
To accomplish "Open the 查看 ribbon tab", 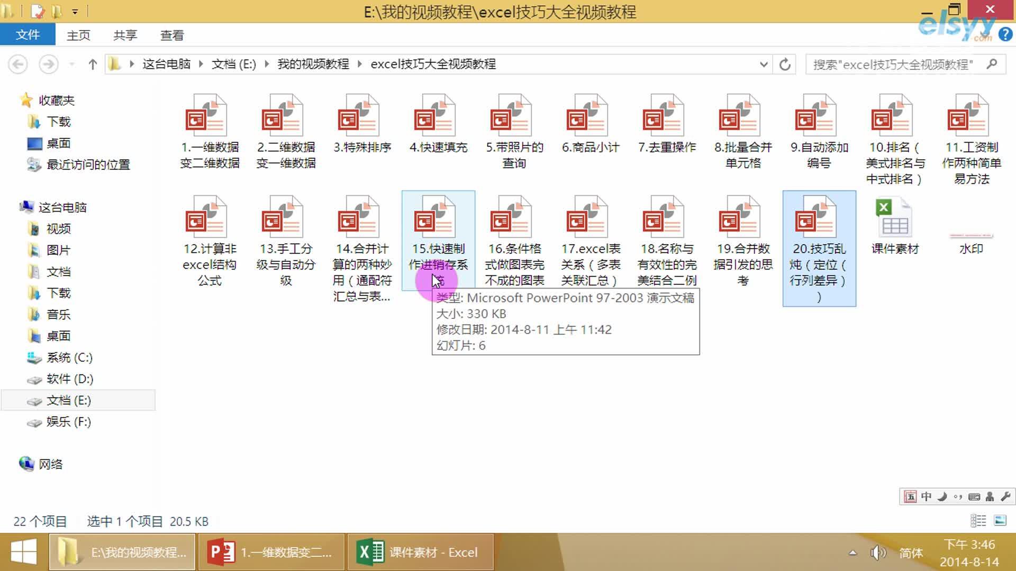I will tap(171, 35).
